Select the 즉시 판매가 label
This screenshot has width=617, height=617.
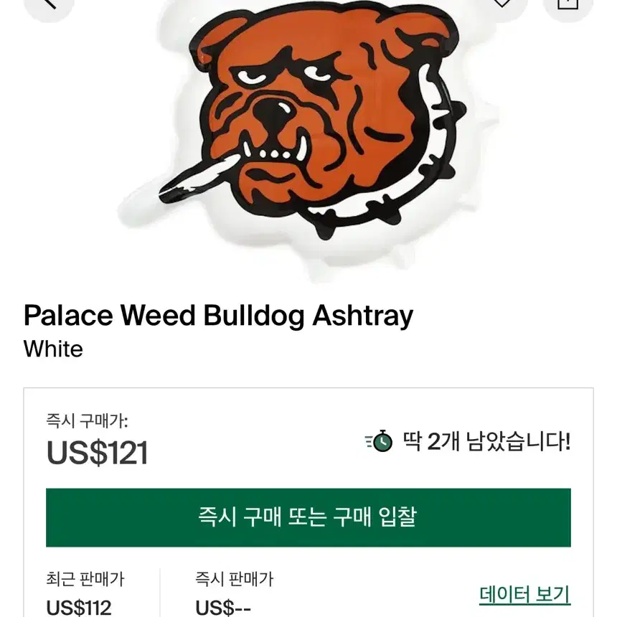coord(234,579)
